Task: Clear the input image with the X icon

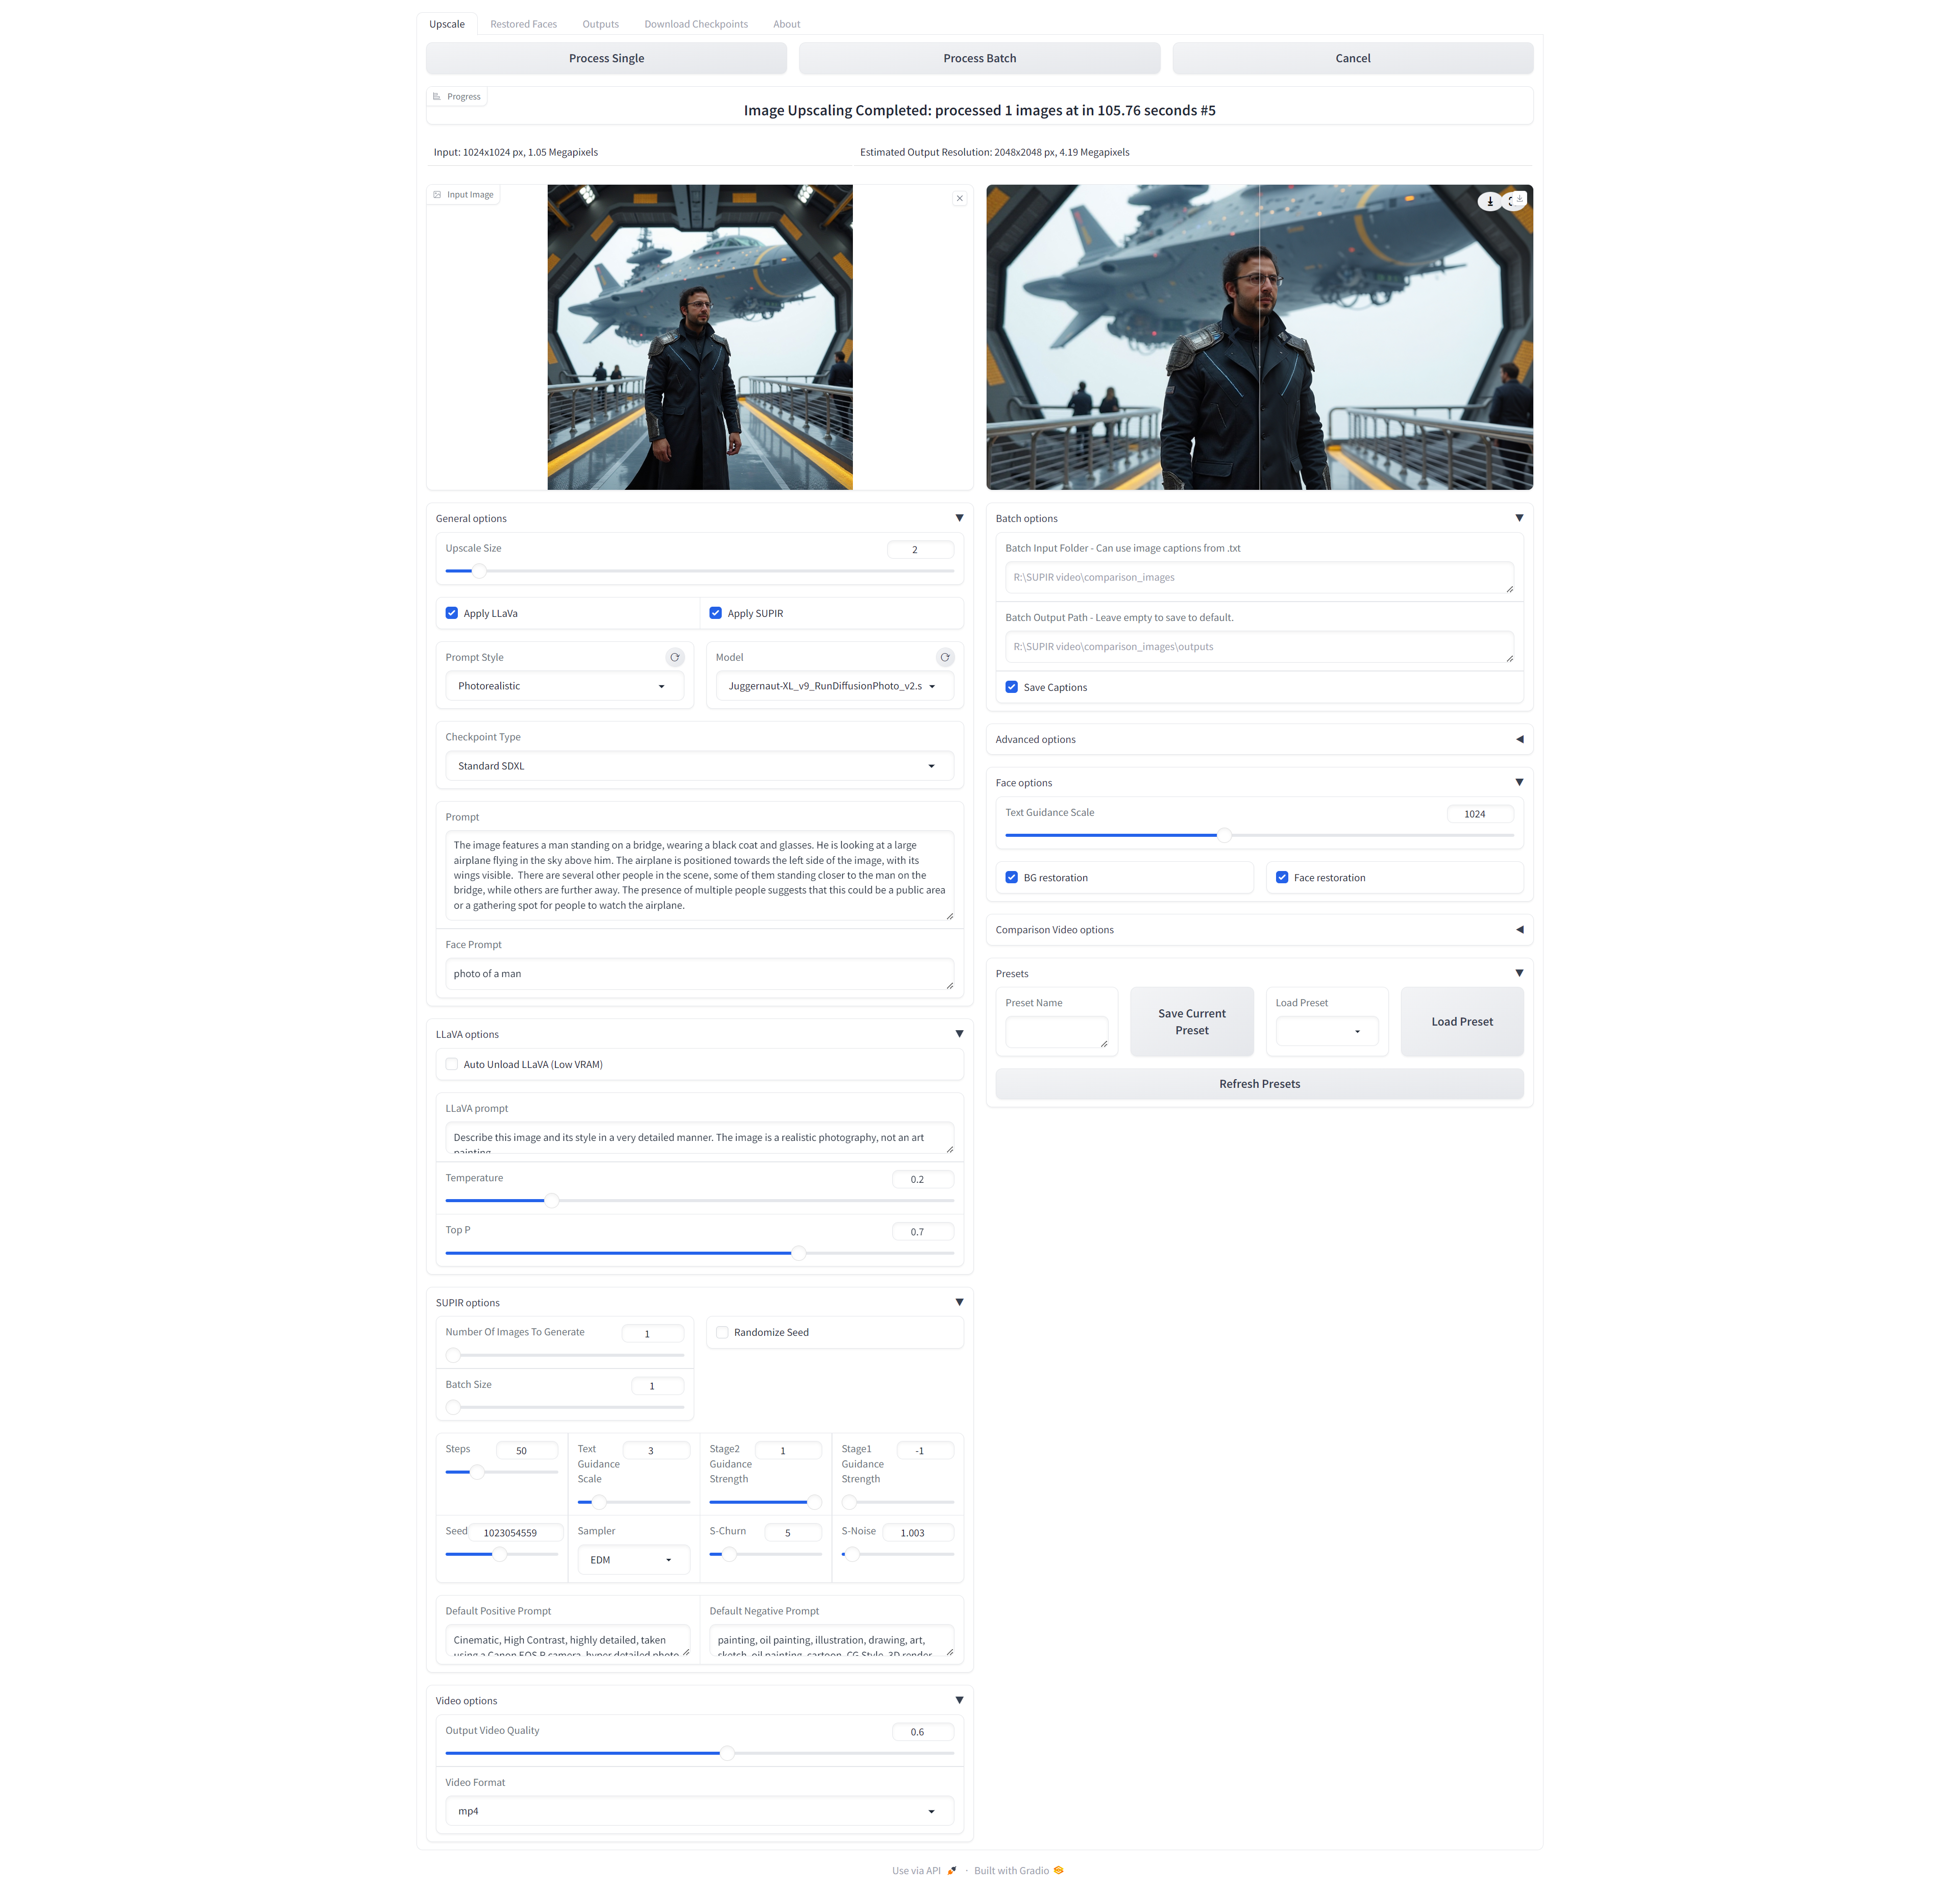Action: (960, 198)
